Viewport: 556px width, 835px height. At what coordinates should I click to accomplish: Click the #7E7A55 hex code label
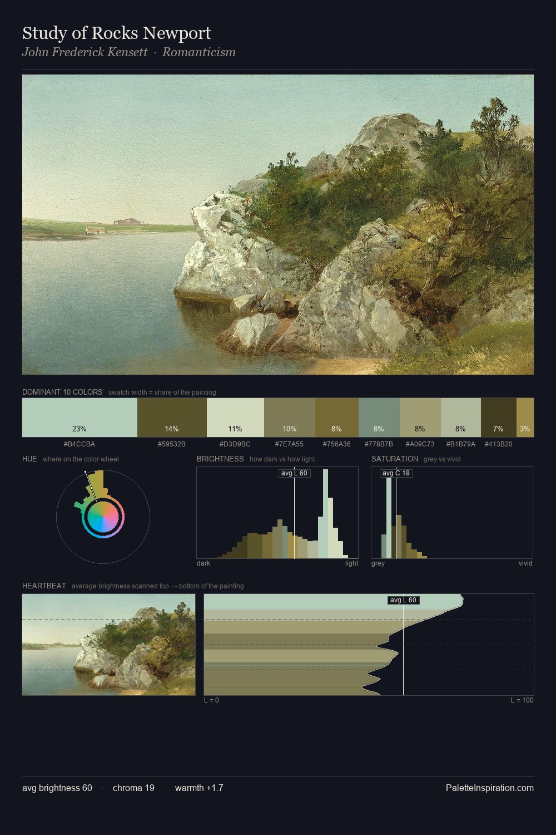point(290,444)
